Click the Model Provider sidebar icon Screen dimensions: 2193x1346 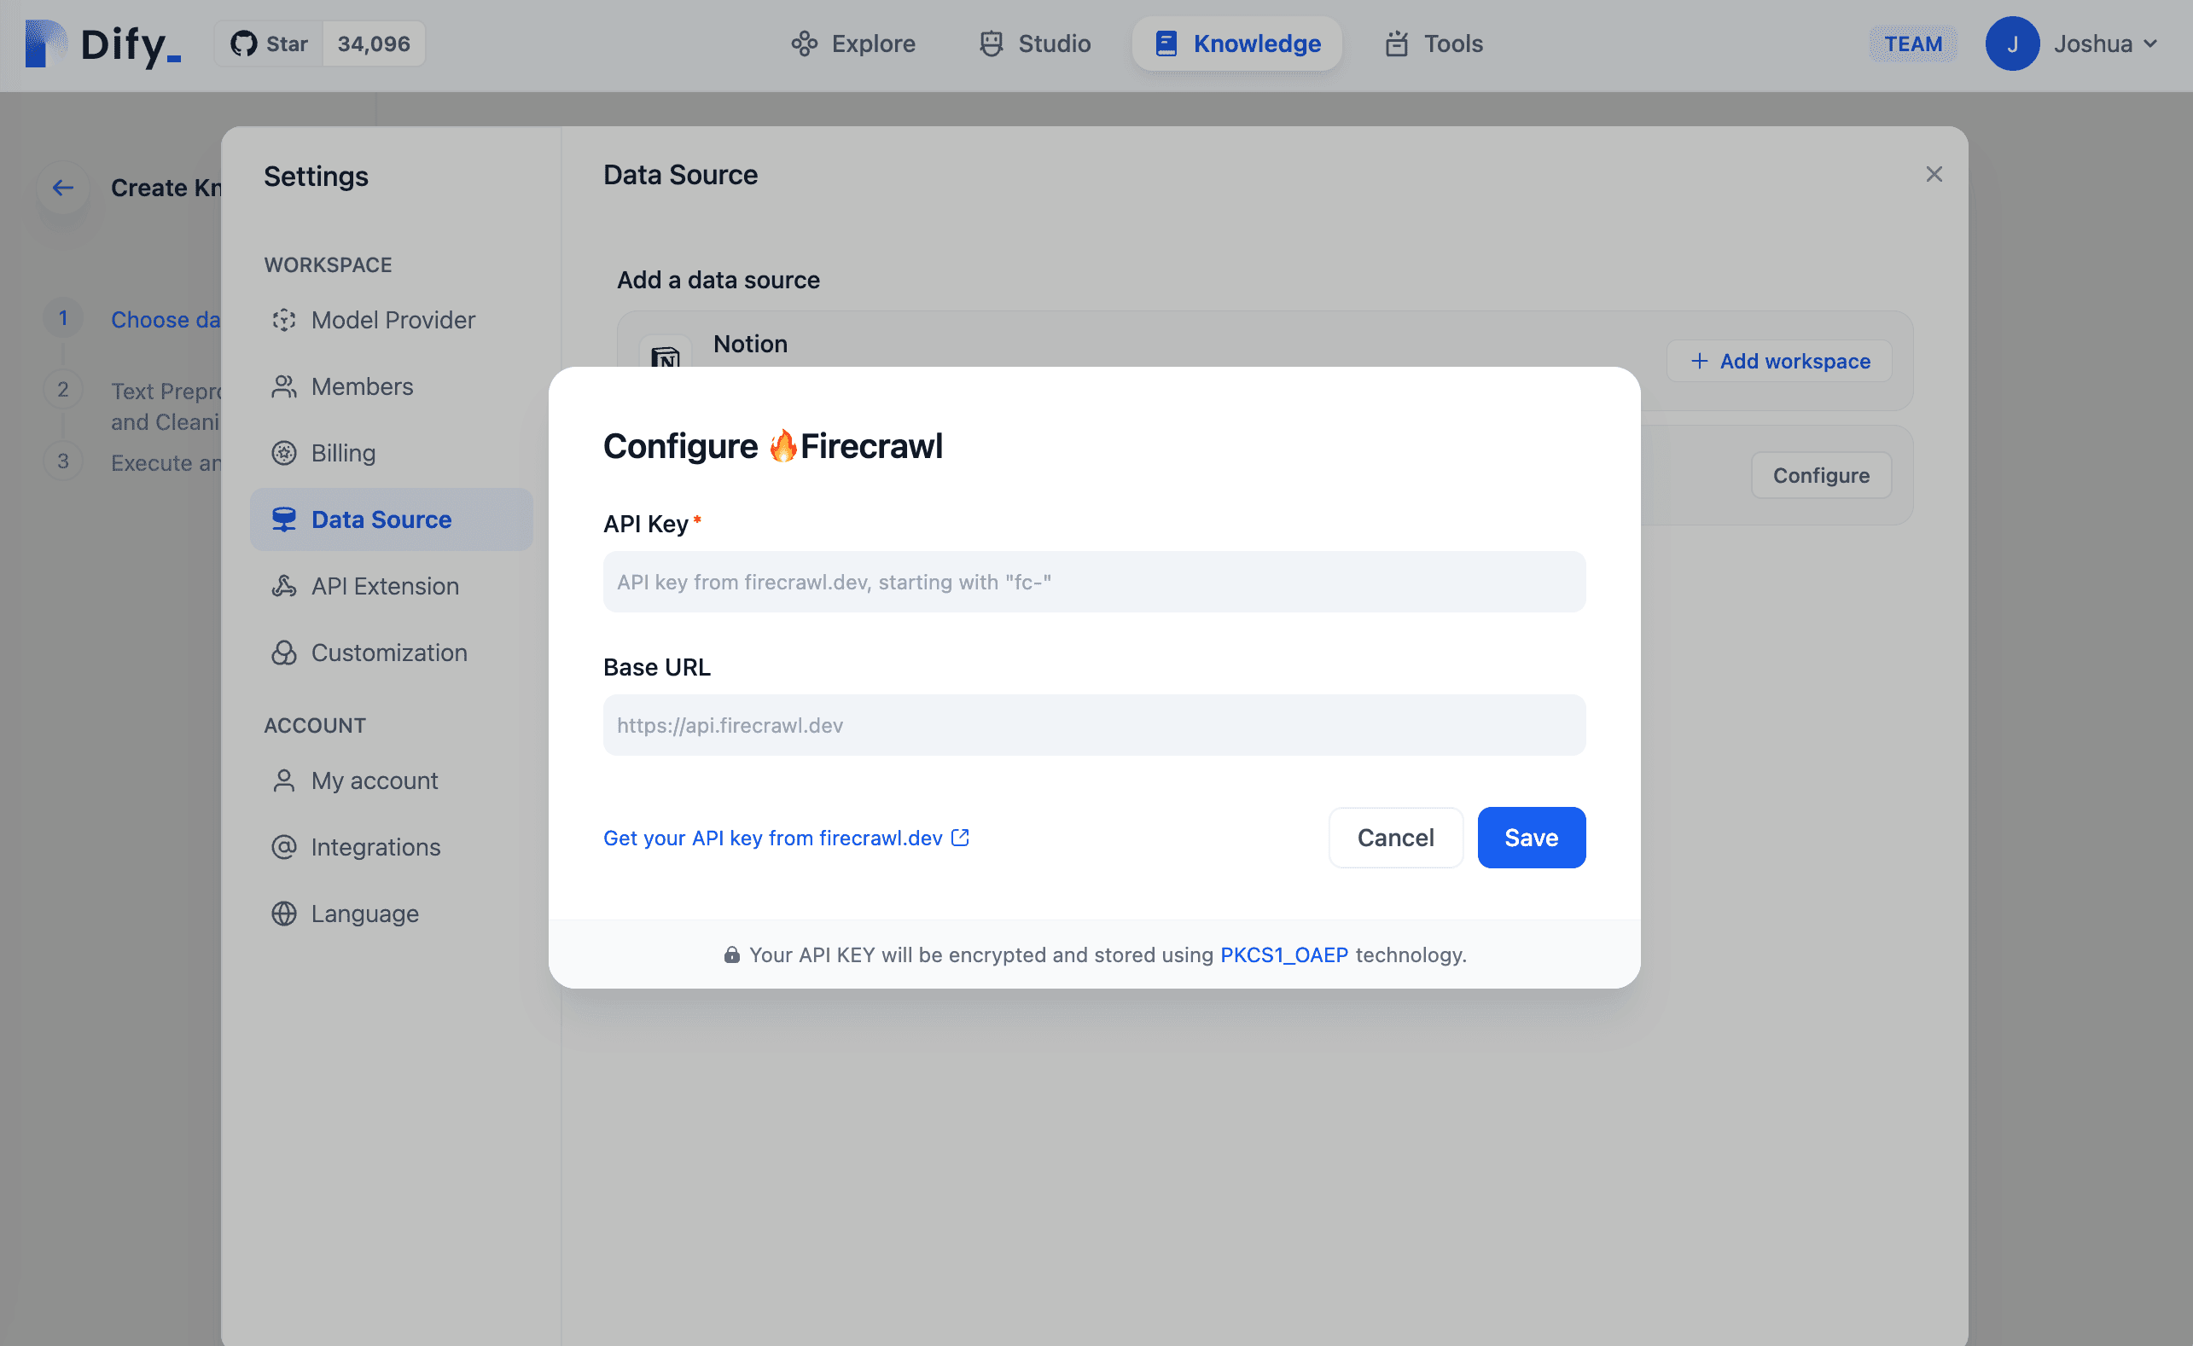[283, 320]
